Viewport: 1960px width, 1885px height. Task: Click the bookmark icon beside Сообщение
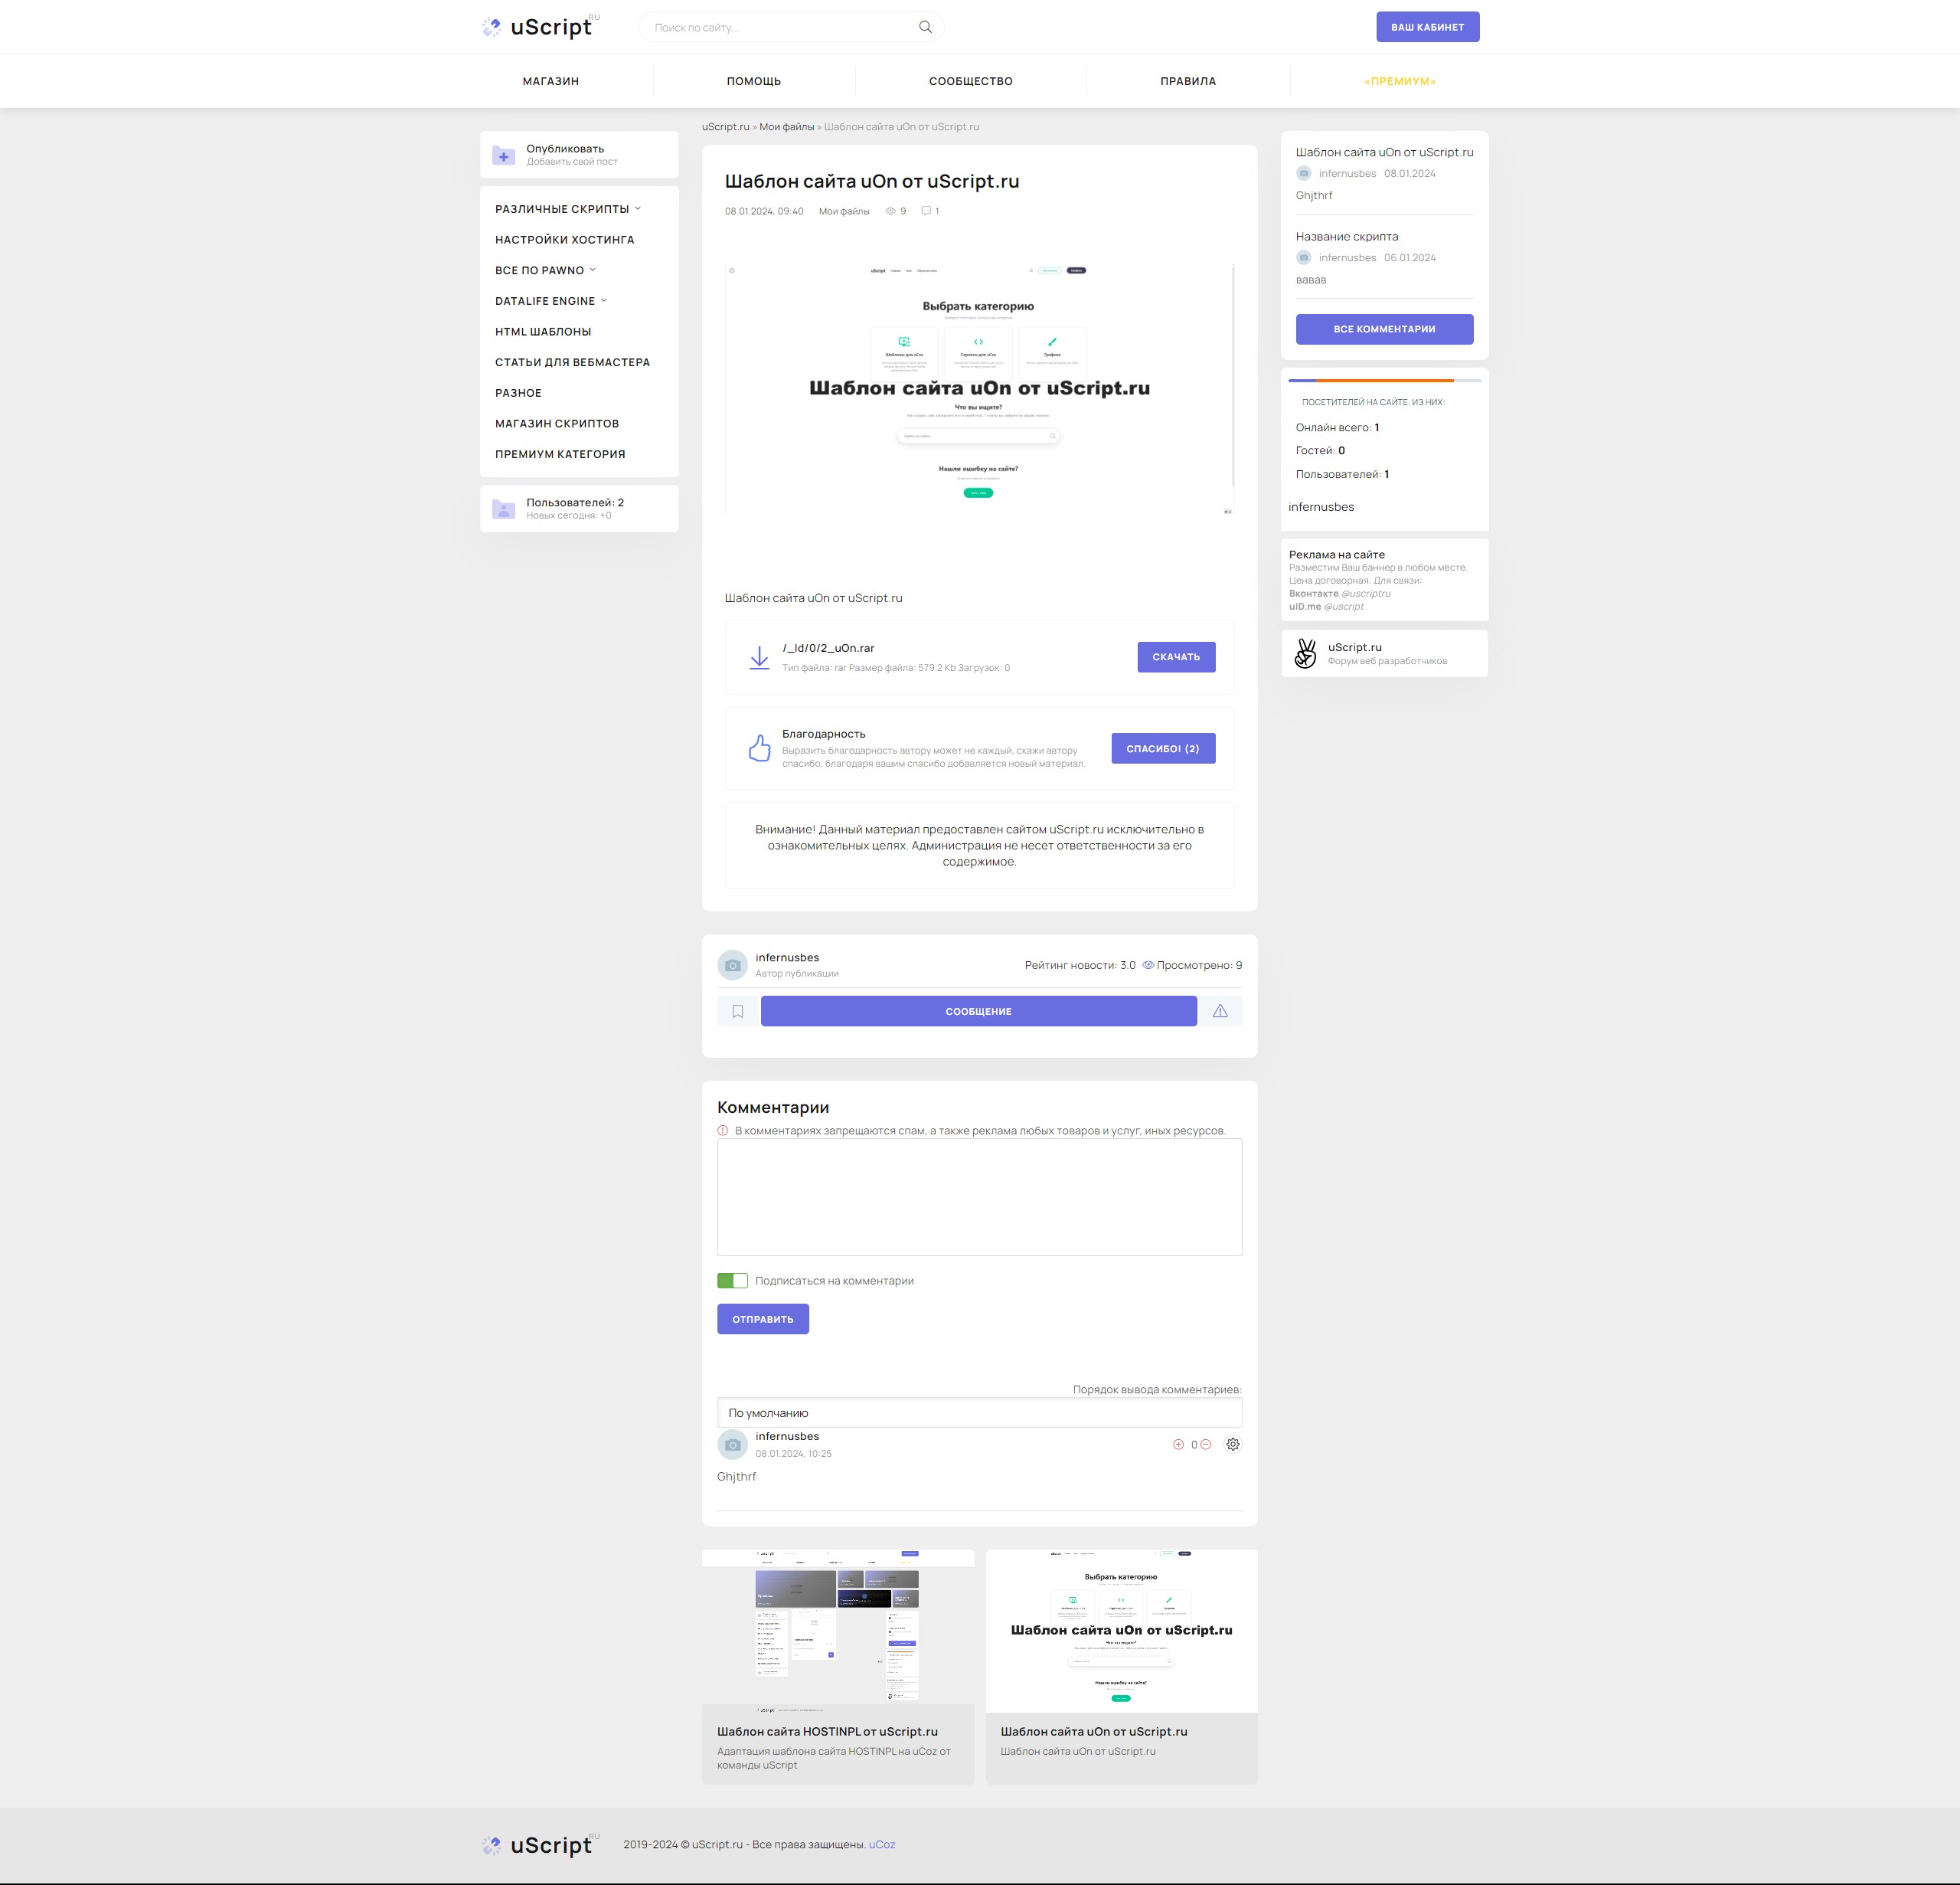[738, 1012]
